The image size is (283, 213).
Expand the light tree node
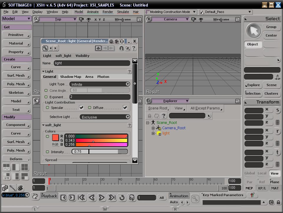point(153,134)
